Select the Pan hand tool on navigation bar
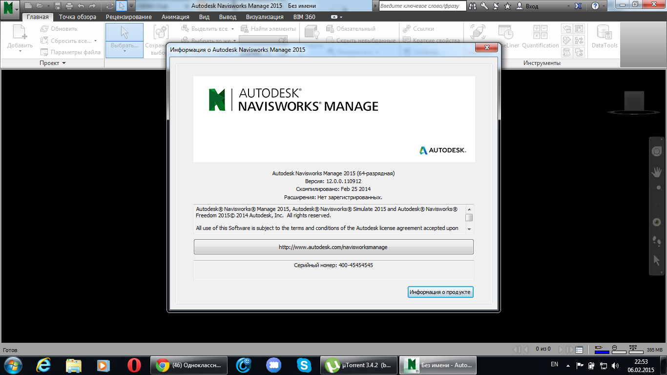 657,172
